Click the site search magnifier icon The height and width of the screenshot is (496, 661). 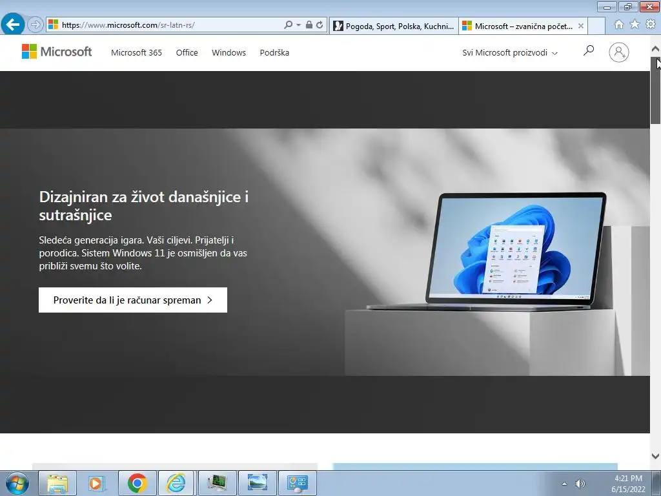coord(589,50)
